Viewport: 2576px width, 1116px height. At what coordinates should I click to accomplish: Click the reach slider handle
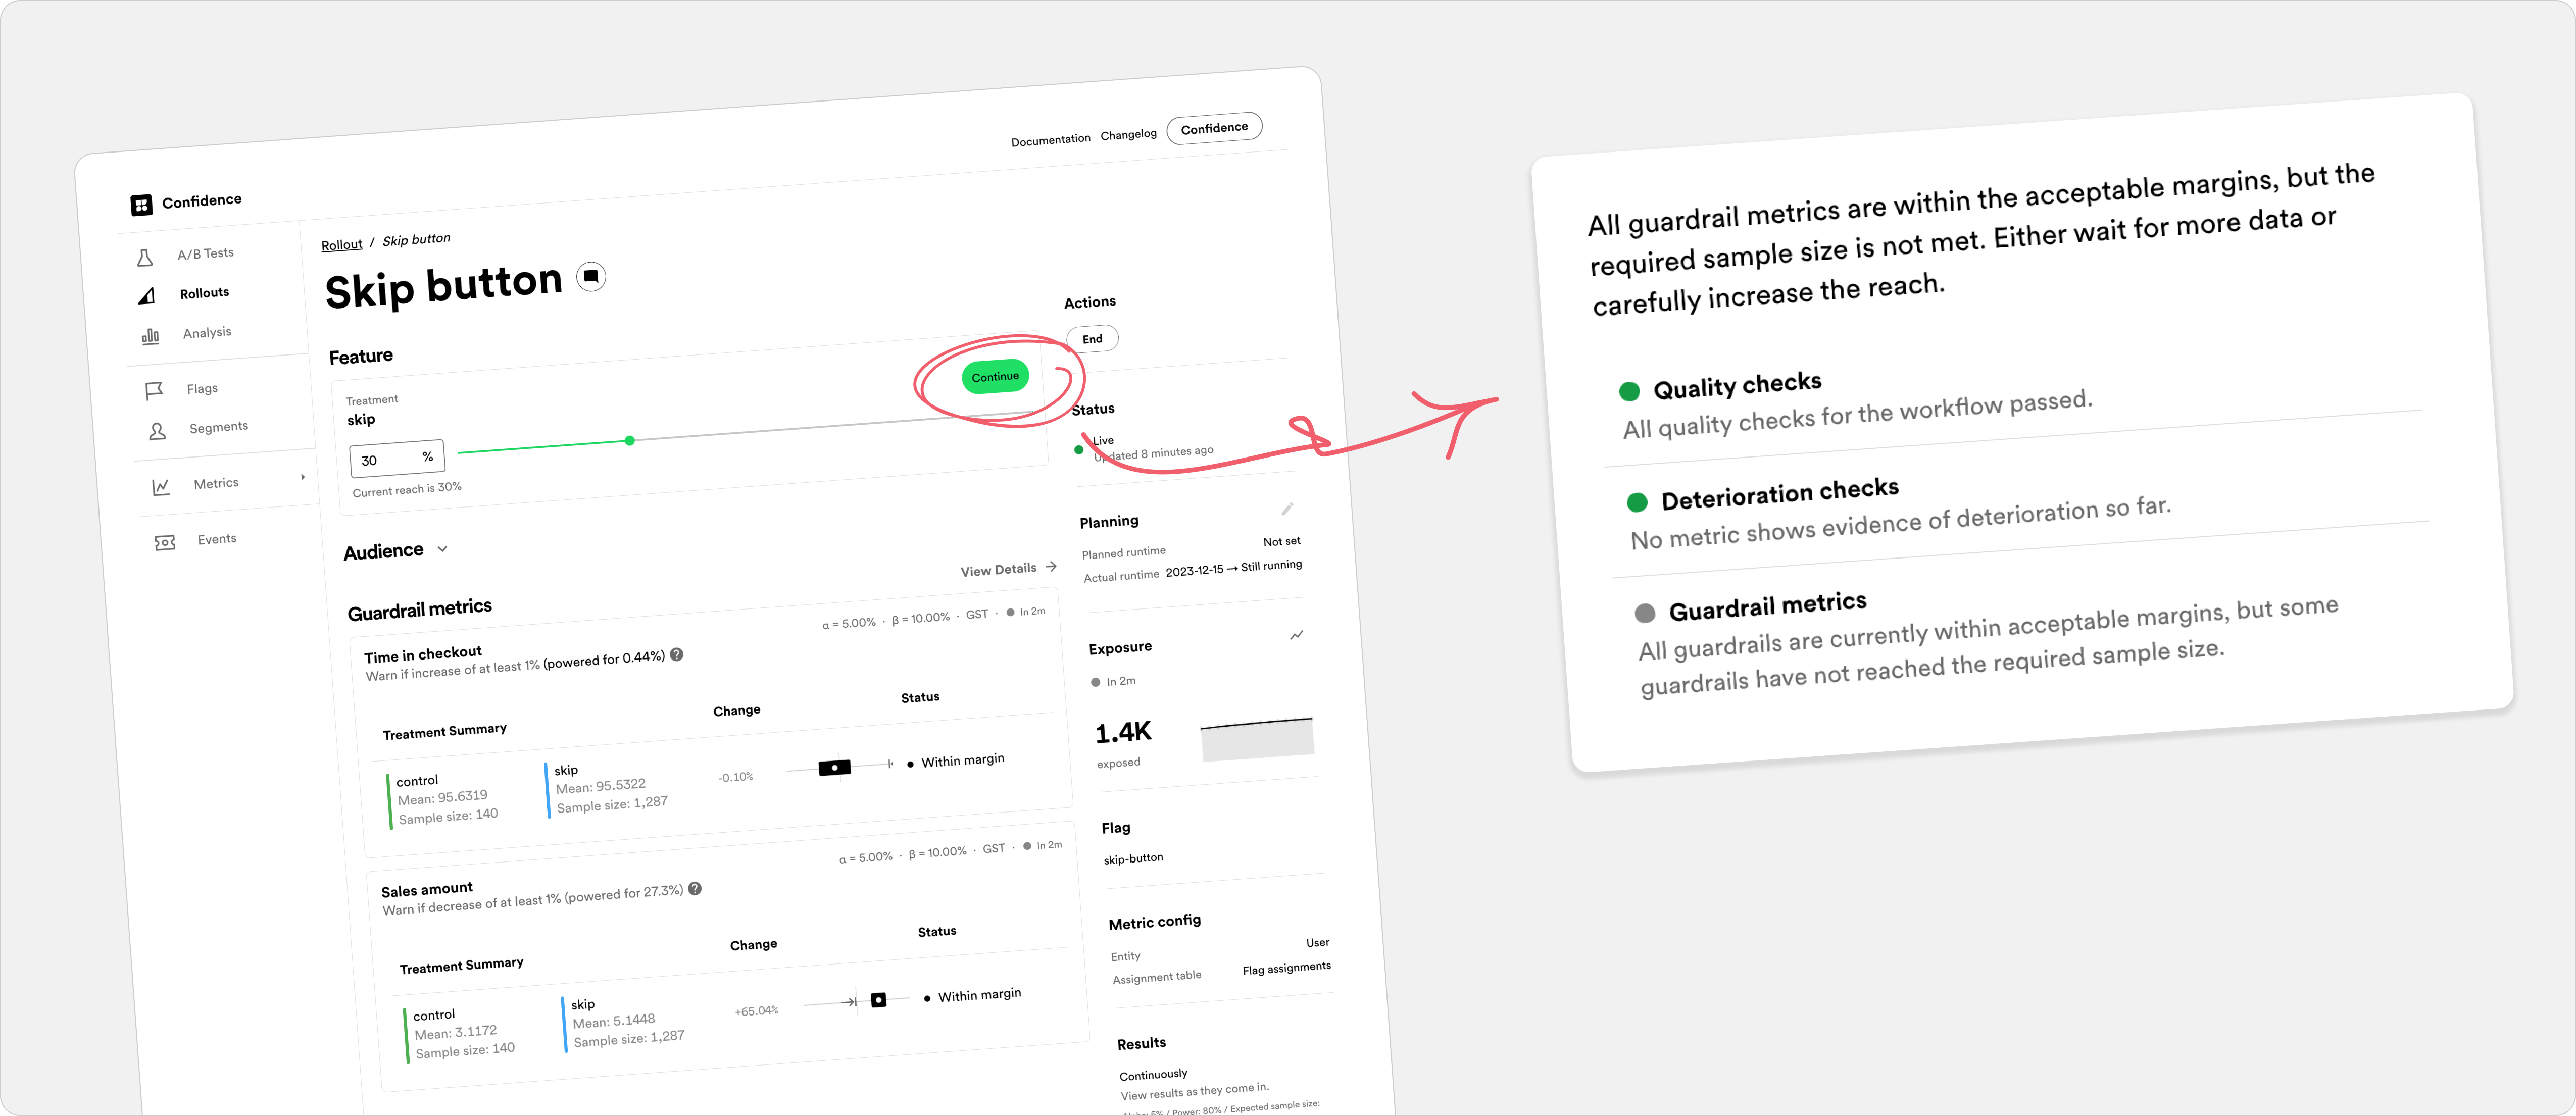(x=630, y=440)
